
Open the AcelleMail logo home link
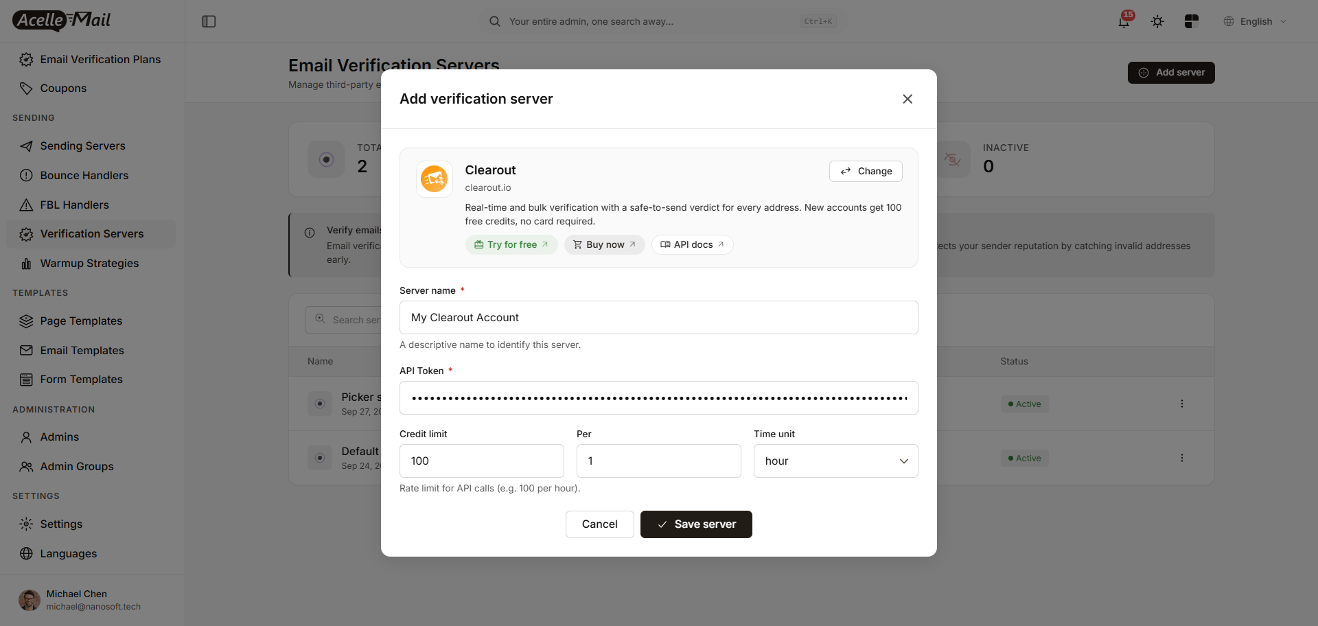click(62, 21)
